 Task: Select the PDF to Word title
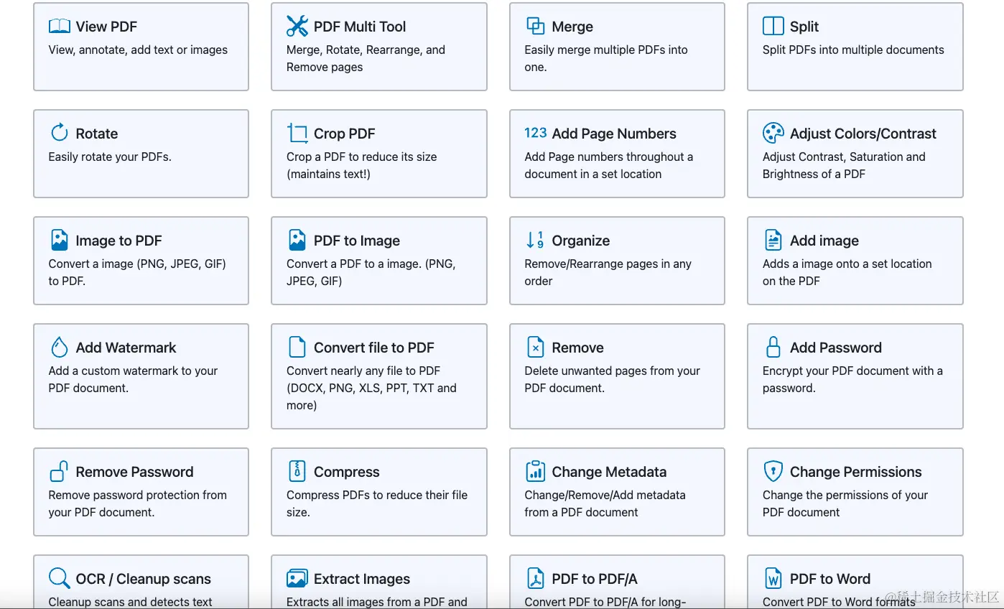pyautogui.click(x=830, y=579)
